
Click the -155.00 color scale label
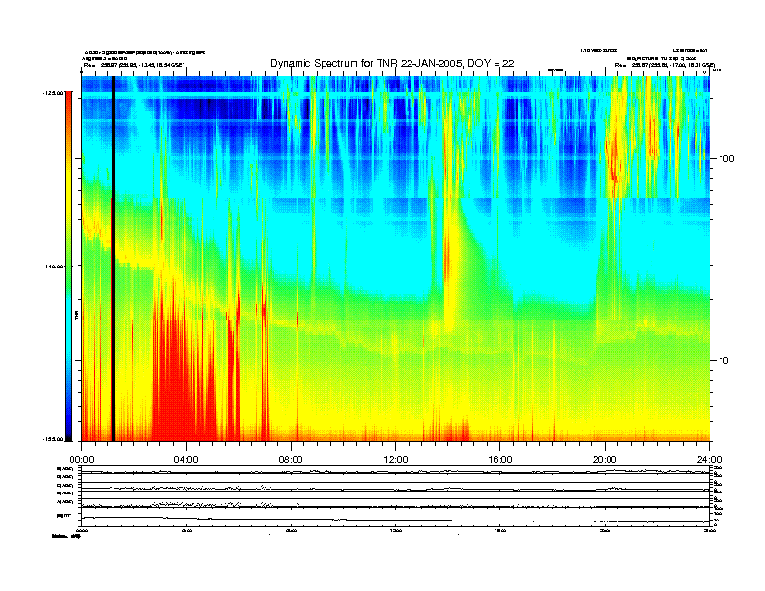[53, 439]
